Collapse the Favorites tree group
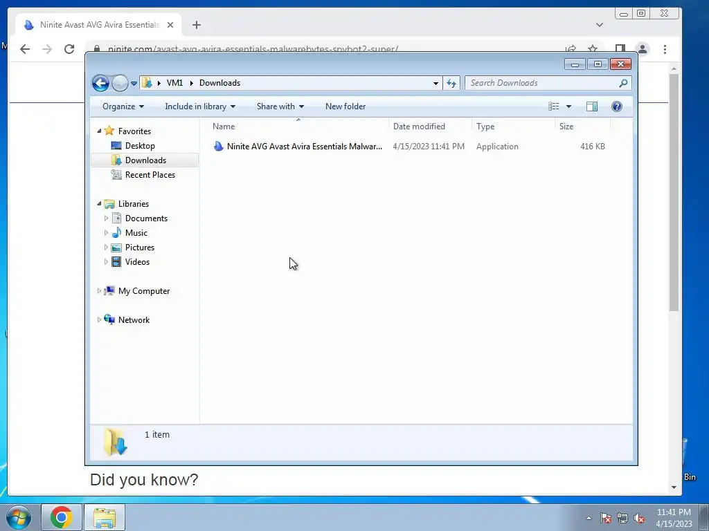 [x=99, y=131]
